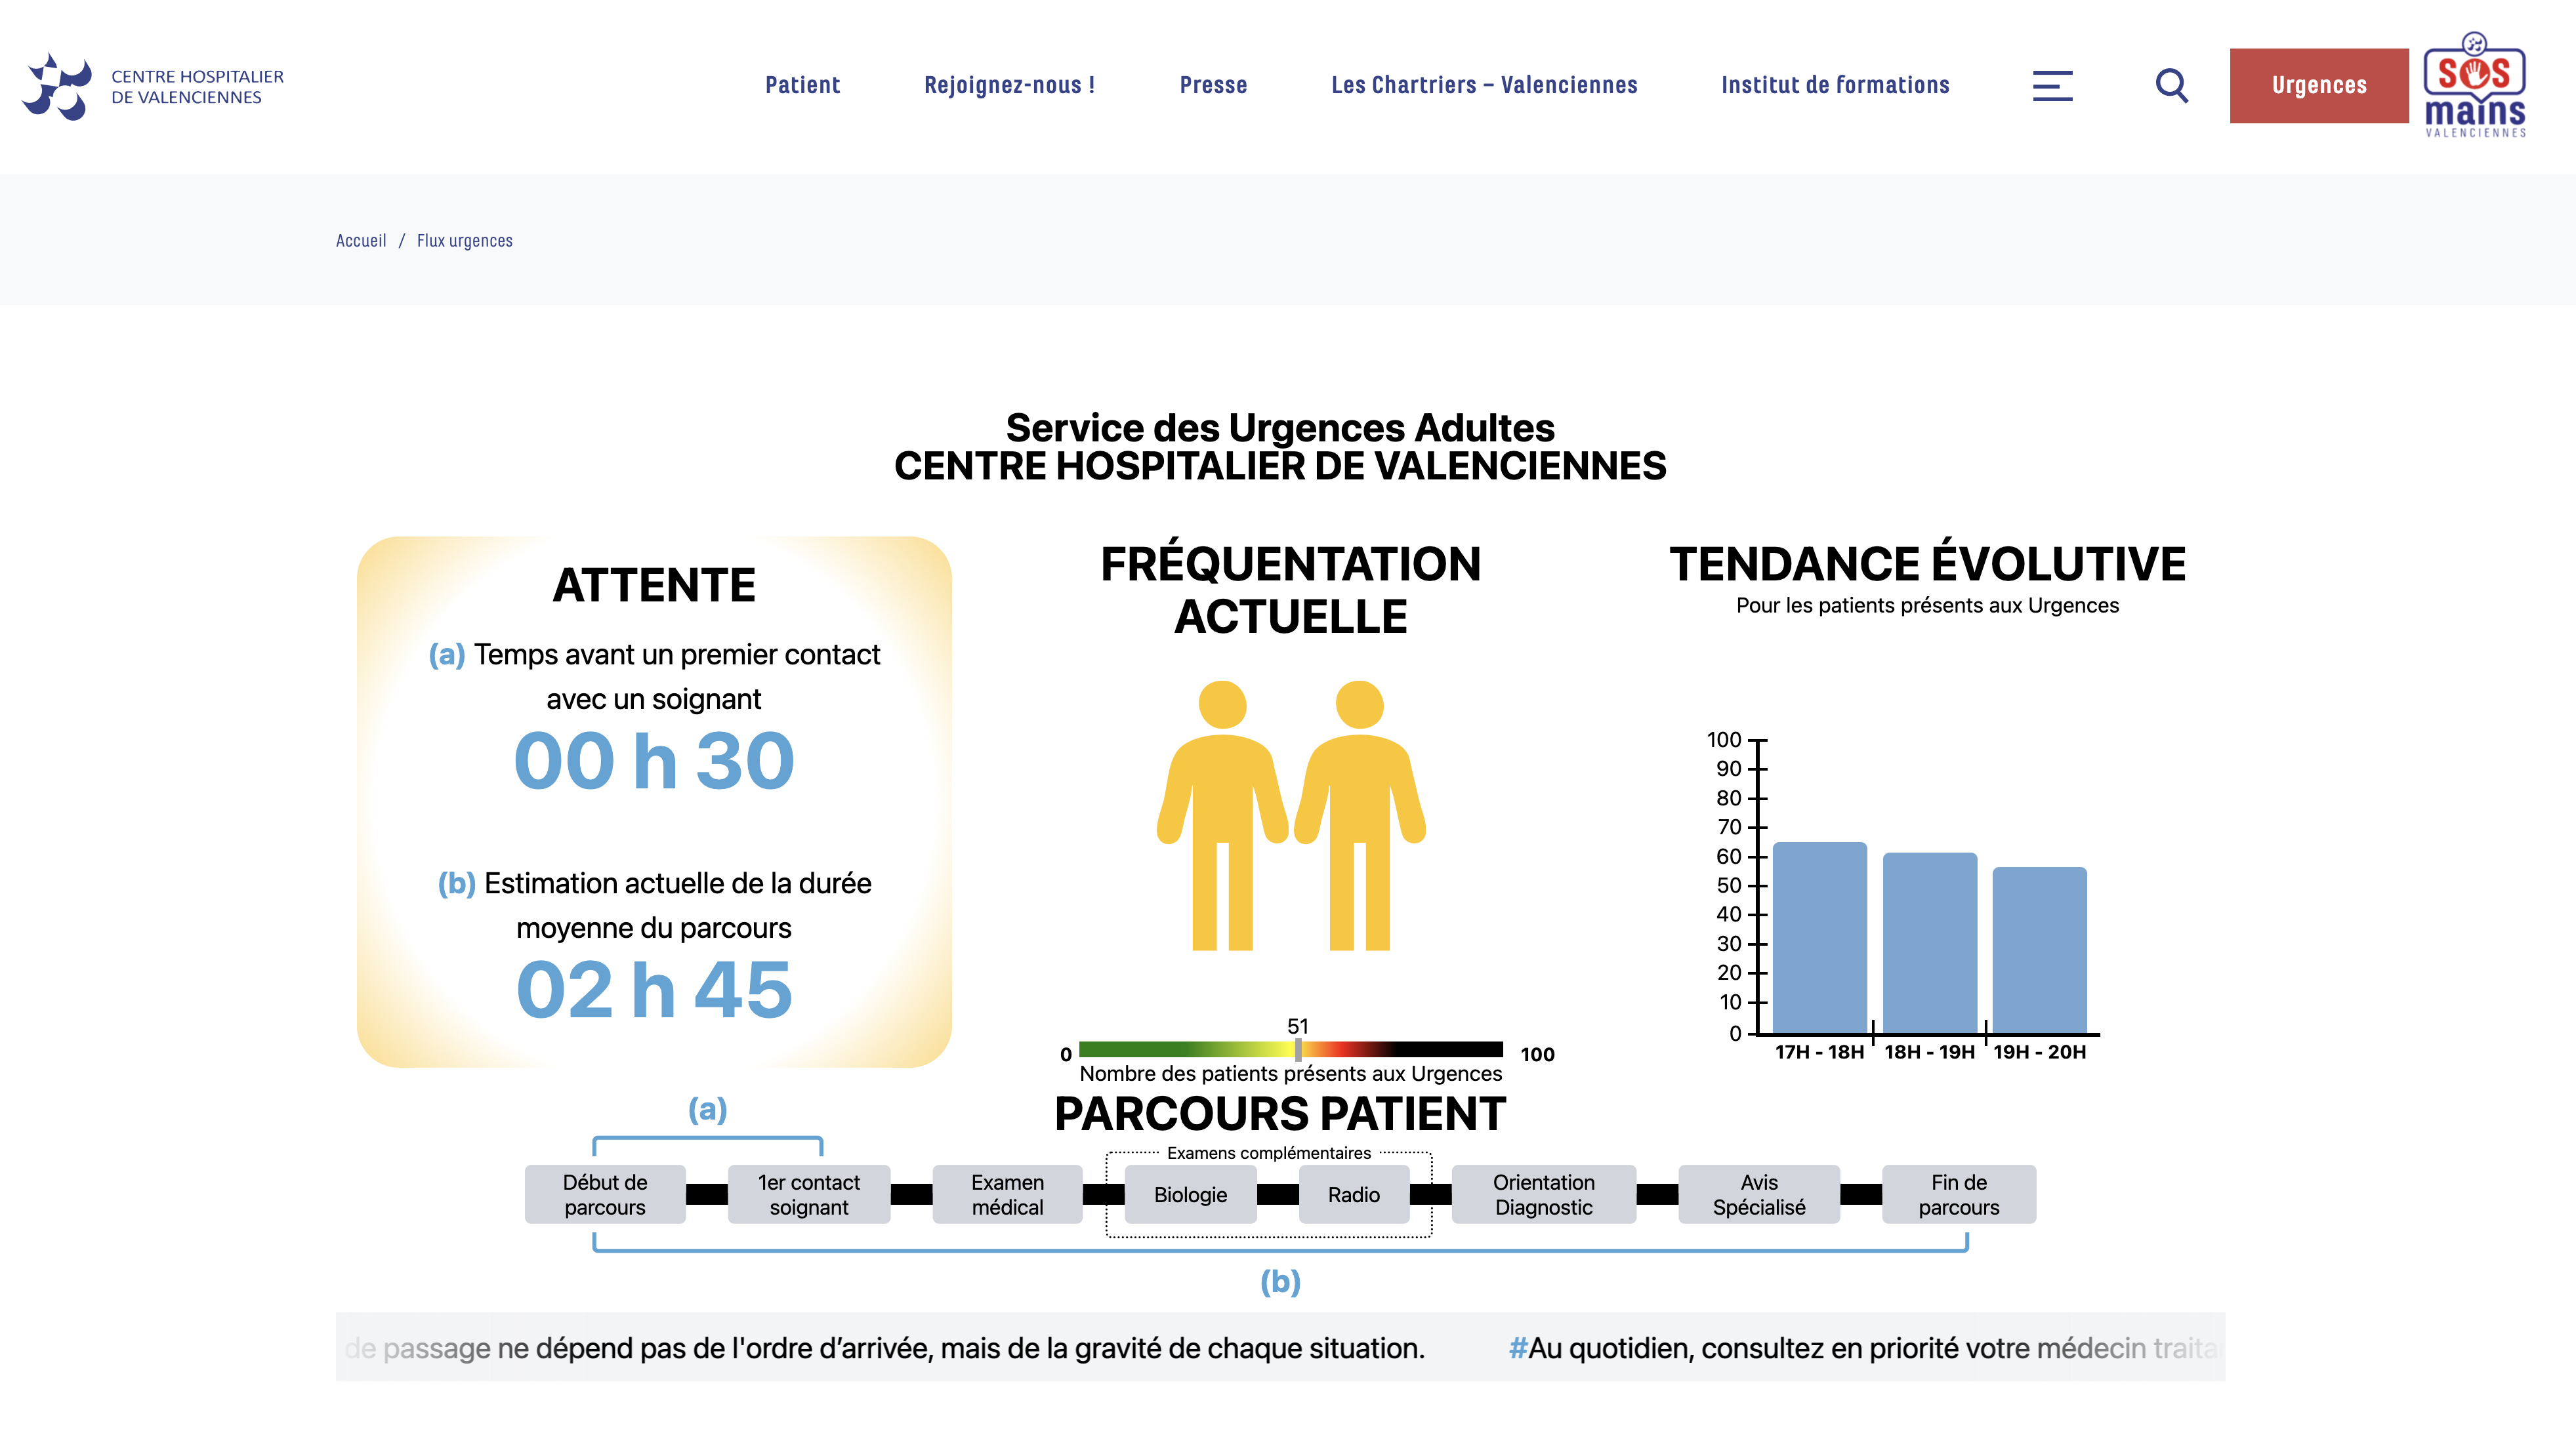Click Pour les patients présents aux Urgences
Viewport: 2576px width, 1456px height.
pos(1926,605)
